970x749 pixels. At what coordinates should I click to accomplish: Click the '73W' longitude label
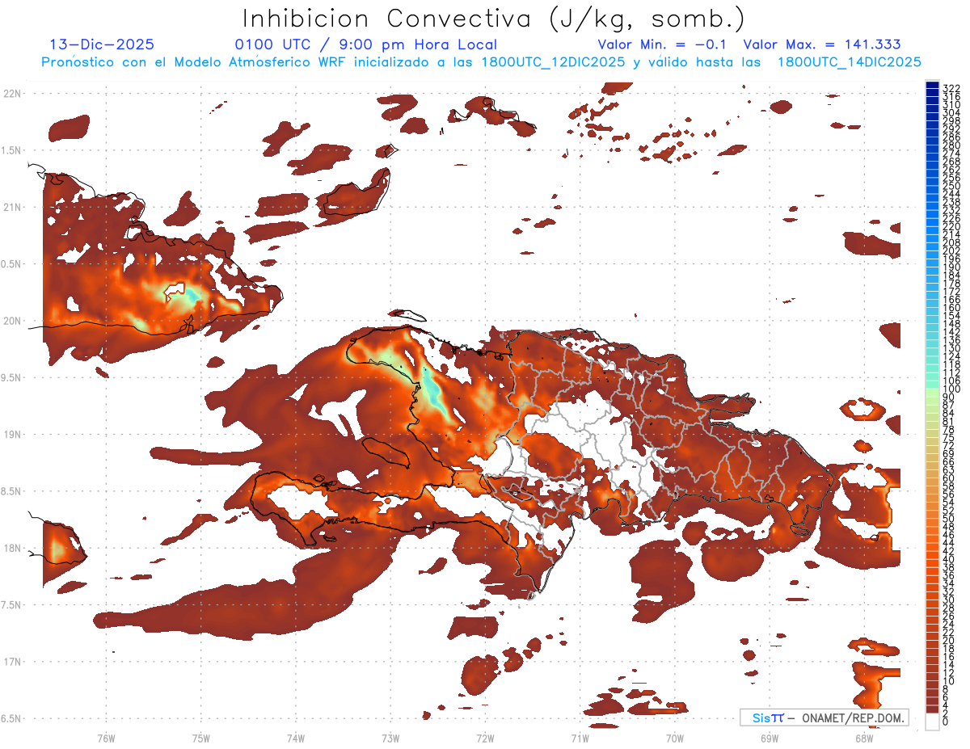point(390,738)
